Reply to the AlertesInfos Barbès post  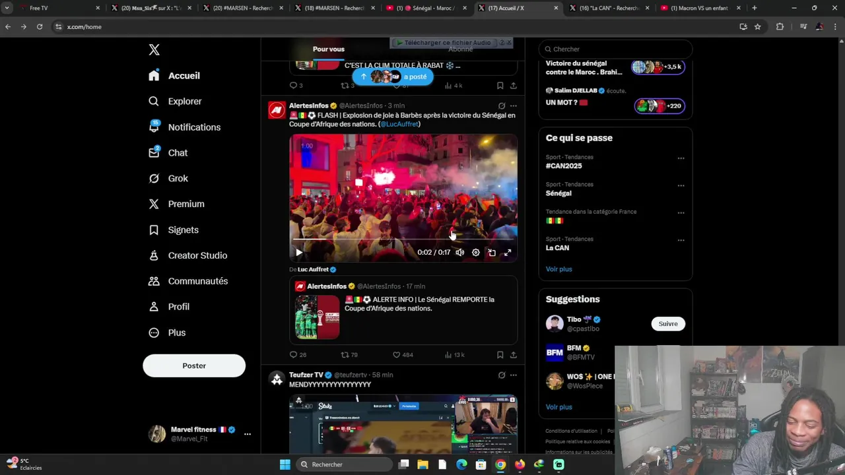294,355
